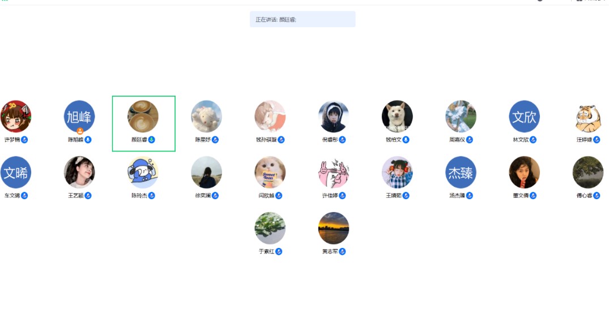Image resolution: width=609 pixels, height=326 pixels.
Task: Click the muted mic icon beside 汤杰臻
Action: click(470, 196)
